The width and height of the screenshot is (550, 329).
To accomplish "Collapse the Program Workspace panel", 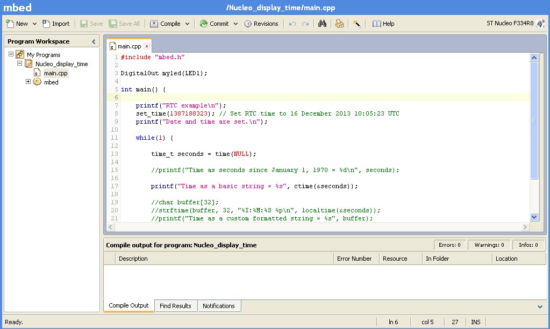I will coord(94,41).
